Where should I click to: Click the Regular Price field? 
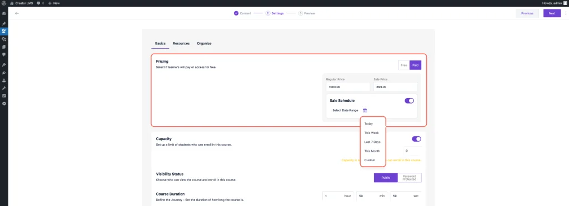click(348, 87)
